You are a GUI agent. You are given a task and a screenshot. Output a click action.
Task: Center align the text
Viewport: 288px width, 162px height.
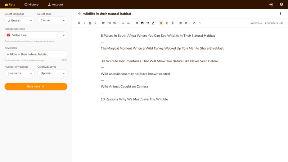pos(167,23)
